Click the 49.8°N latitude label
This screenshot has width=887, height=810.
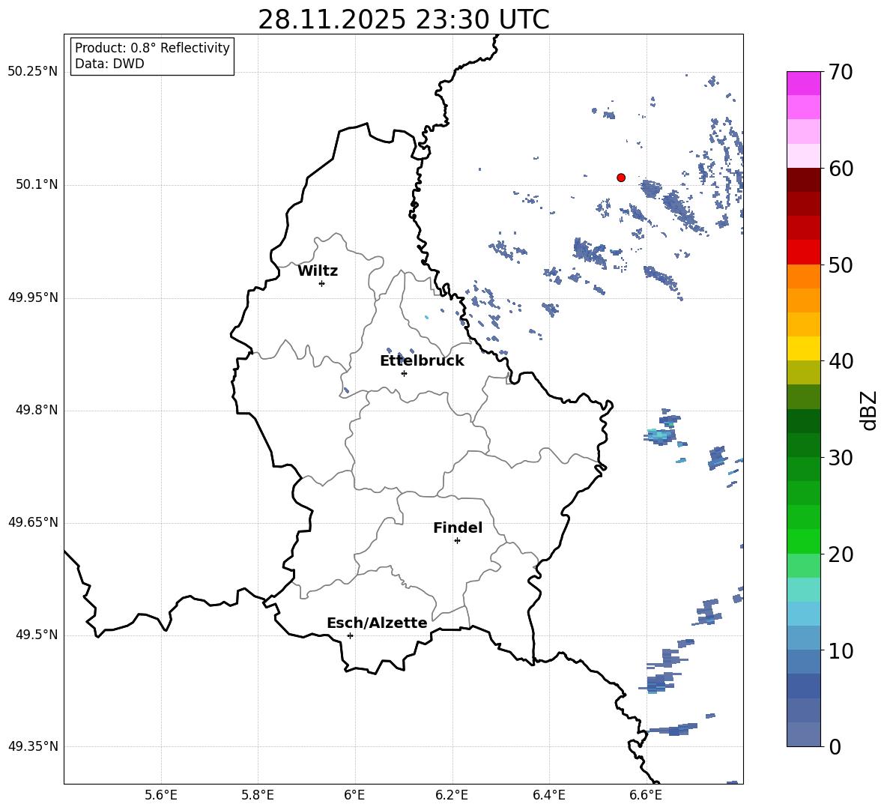click(37, 410)
